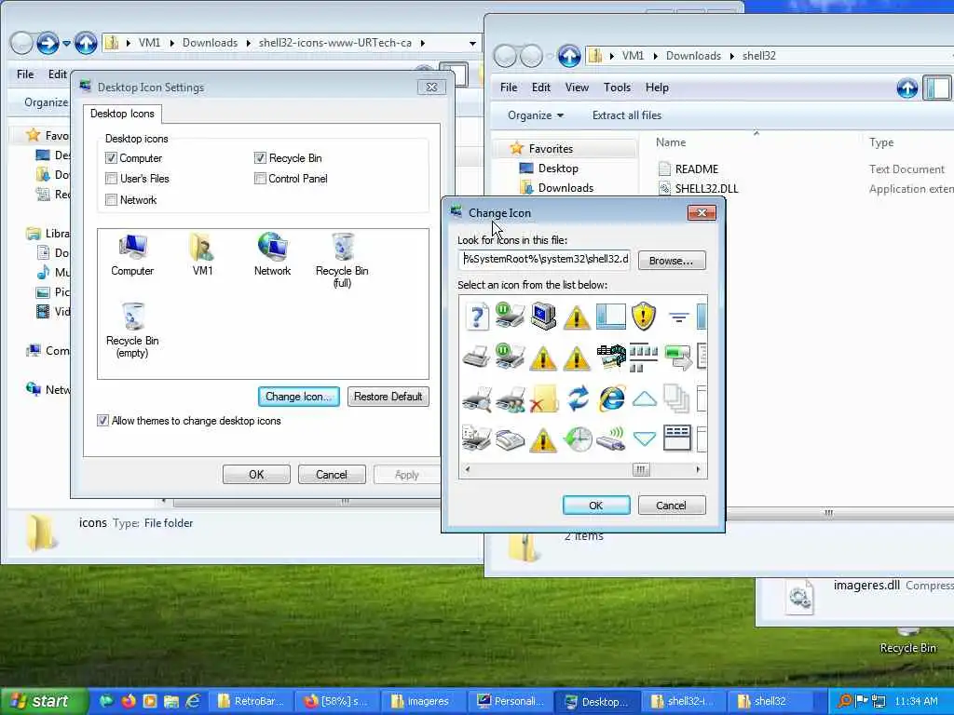Image resolution: width=954 pixels, height=715 pixels.
Task: Click the Change Icon... button
Action: click(x=299, y=397)
